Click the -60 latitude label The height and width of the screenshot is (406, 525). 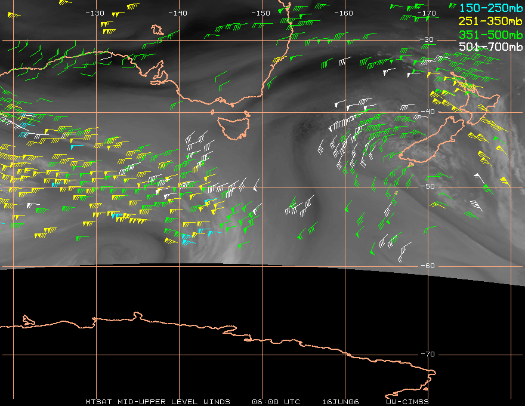click(x=428, y=266)
